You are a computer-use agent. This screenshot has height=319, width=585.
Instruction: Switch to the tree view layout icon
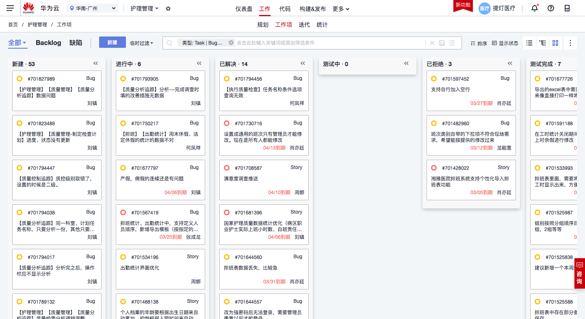[x=542, y=43]
